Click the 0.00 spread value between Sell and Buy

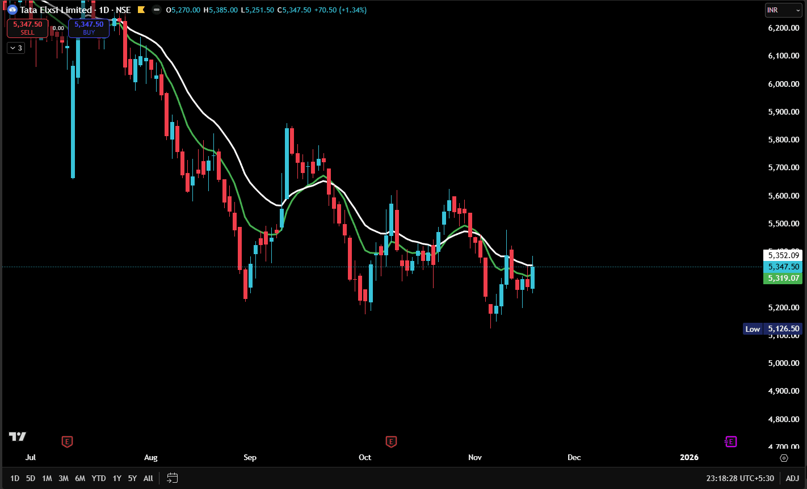coord(58,28)
